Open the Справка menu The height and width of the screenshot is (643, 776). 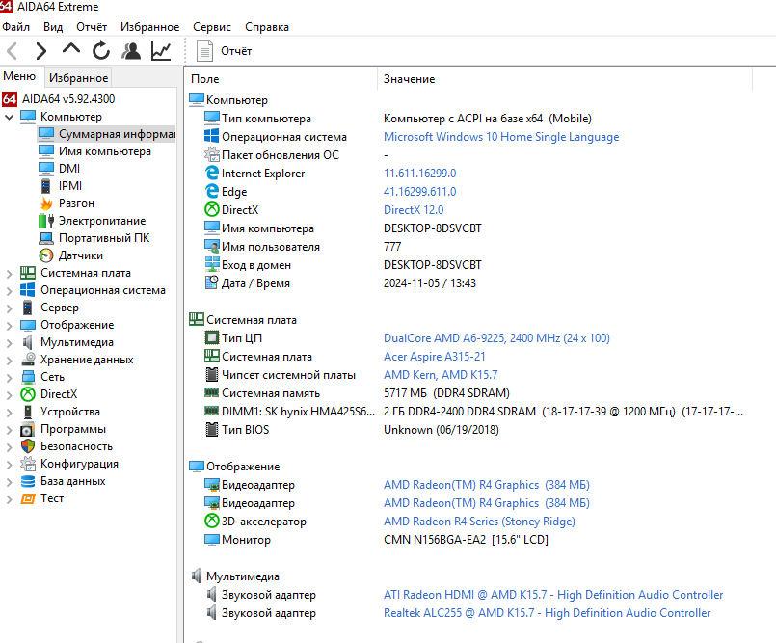point(267,27)
